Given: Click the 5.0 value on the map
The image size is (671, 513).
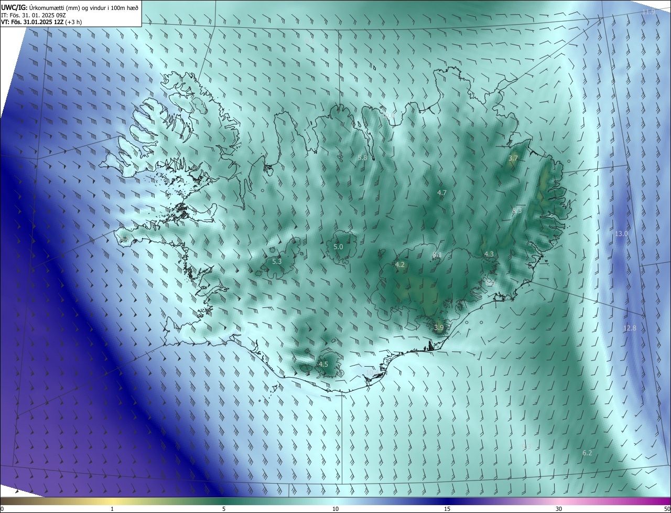Looking at the screenshot, I should (x=338, y=247).
